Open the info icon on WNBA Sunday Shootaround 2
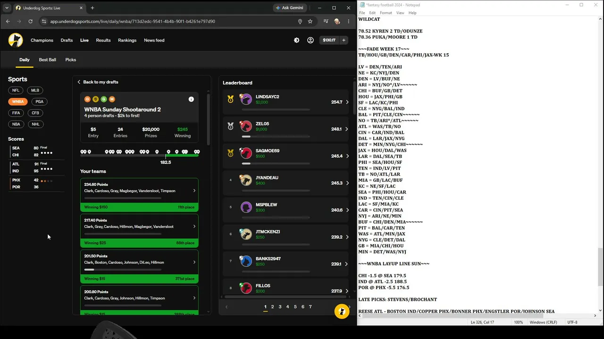Viewport: 604px width, 339px height. (x=191, y=99)
